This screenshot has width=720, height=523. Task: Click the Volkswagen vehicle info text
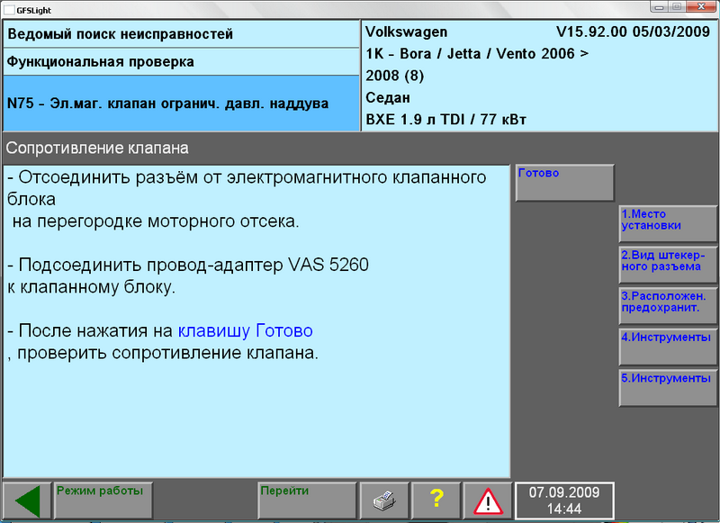(407, 32)
